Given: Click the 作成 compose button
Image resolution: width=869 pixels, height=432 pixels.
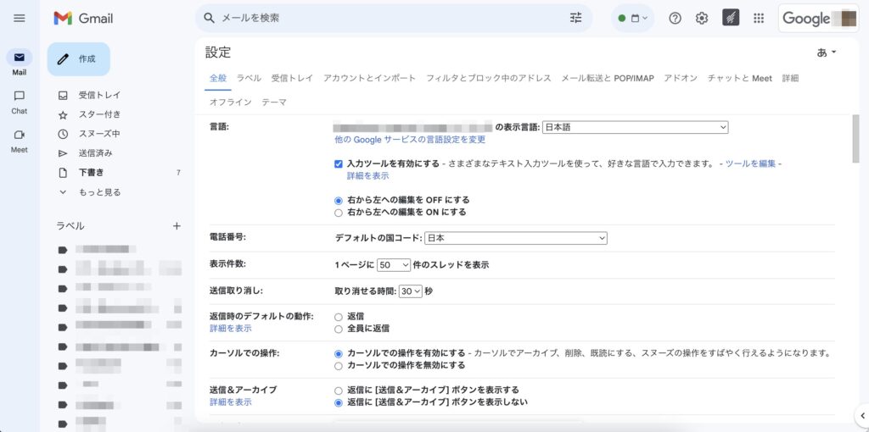Looking at the screenshot, I should 78,59.
